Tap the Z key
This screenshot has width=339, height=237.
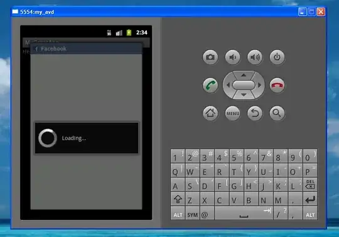tap(193, 199)
